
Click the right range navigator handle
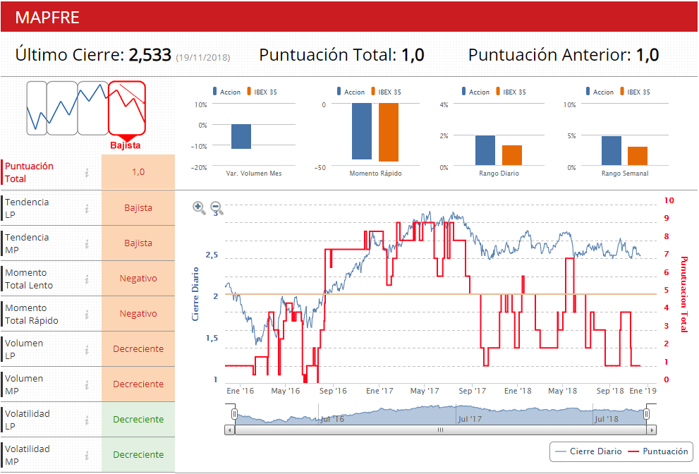(646, 414)
